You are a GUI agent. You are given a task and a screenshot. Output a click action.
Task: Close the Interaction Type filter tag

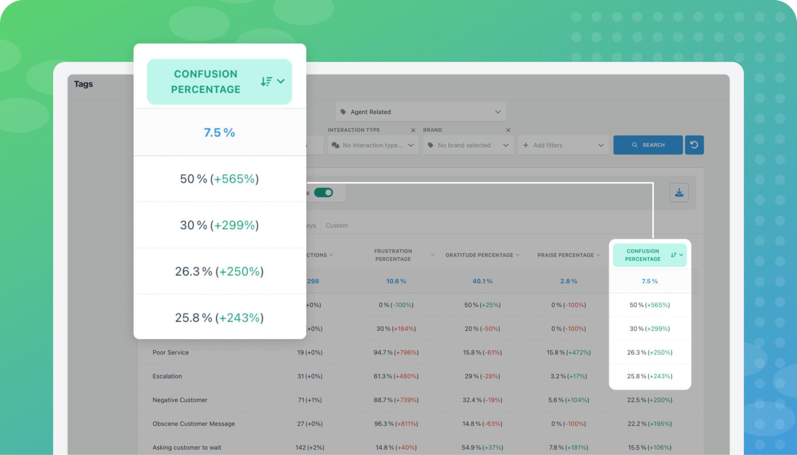(x=413, y=129)
